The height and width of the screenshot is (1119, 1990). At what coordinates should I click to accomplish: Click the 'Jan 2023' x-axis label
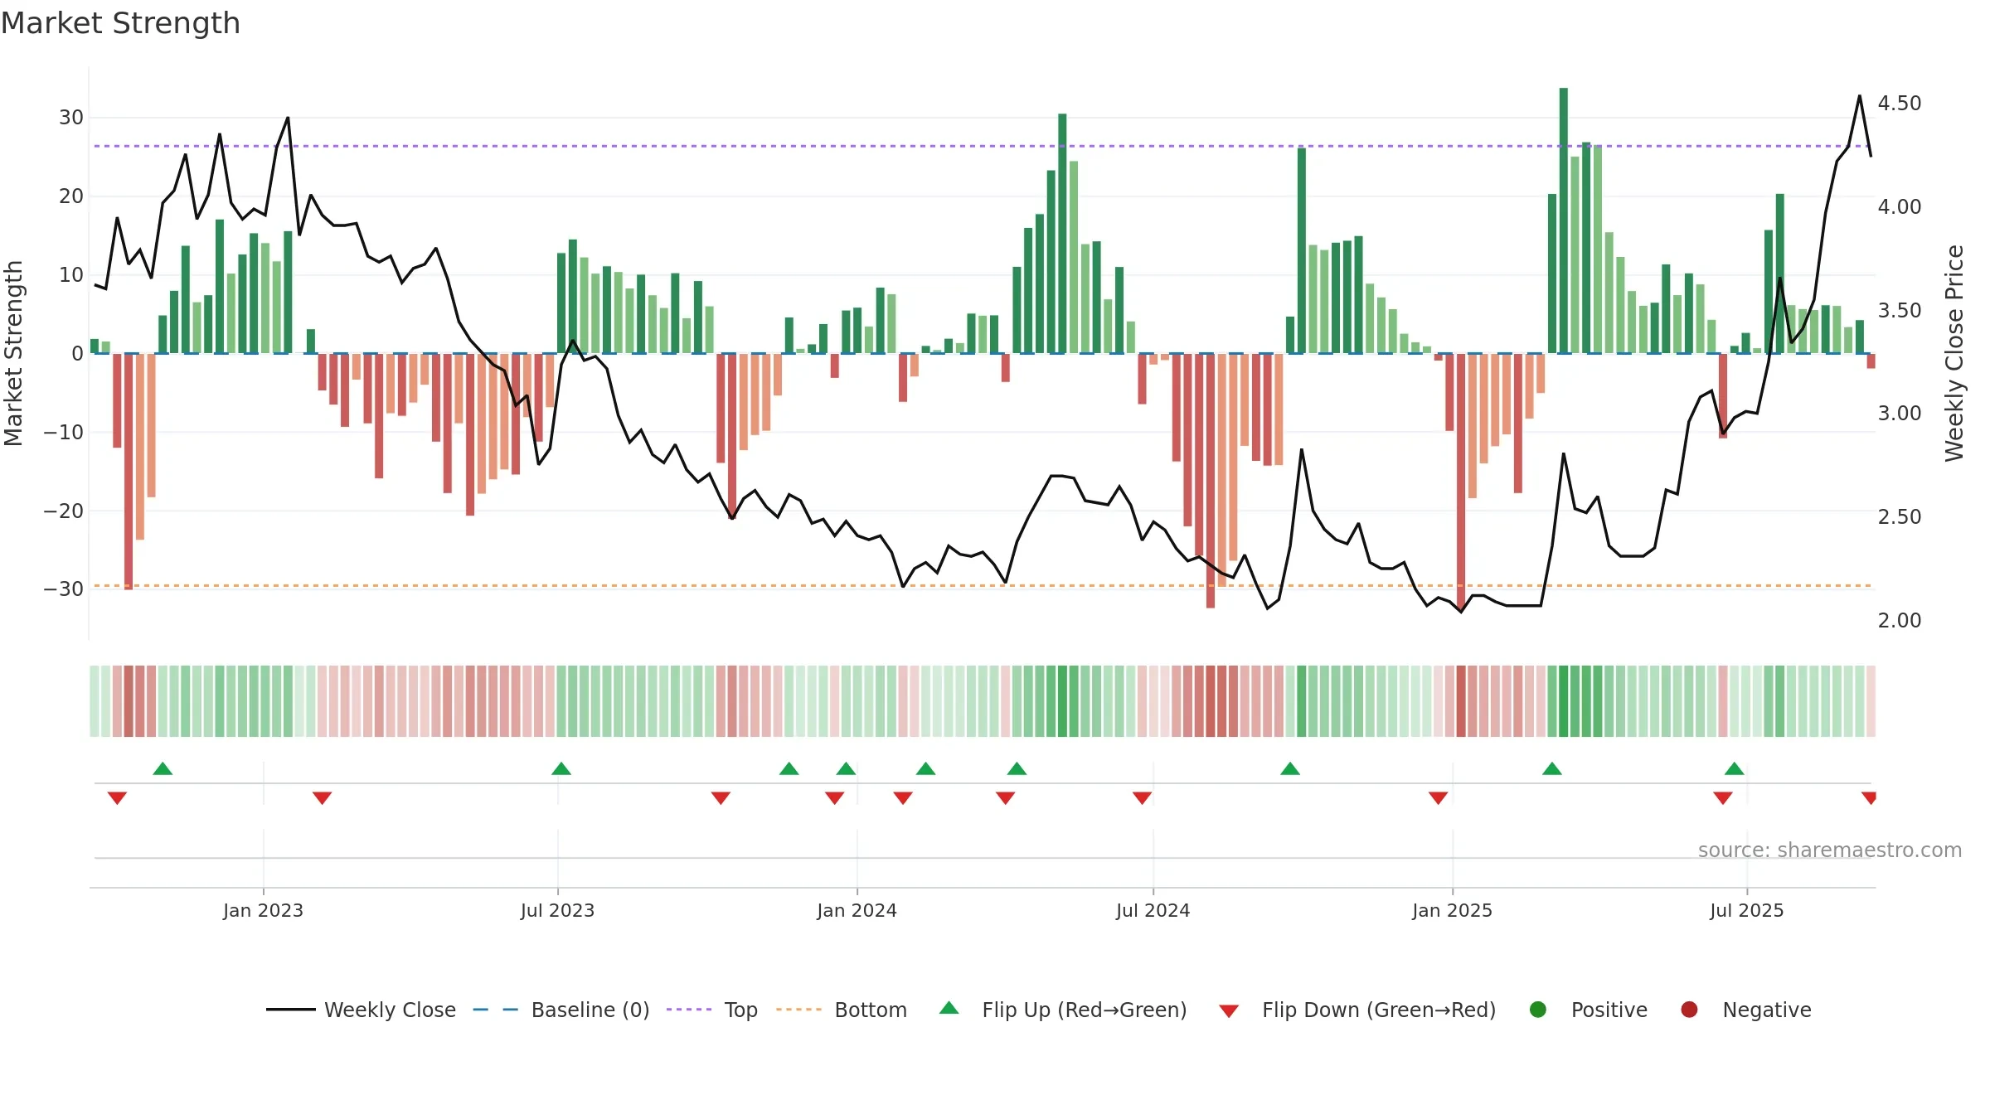[263, 910]
